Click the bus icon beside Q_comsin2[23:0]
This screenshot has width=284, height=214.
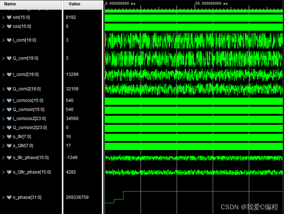pyautogui.click(x=9, y=128)
